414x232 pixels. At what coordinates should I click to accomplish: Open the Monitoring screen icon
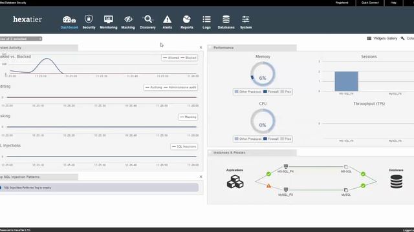tap(109, 19)
